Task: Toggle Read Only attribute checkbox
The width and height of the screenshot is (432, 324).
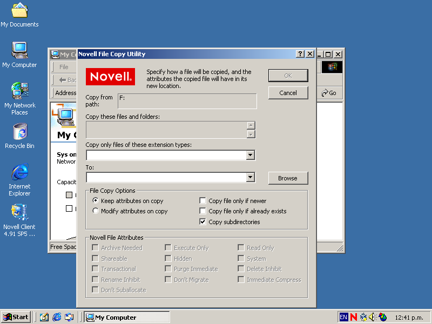Action: [x=241, y=248]
